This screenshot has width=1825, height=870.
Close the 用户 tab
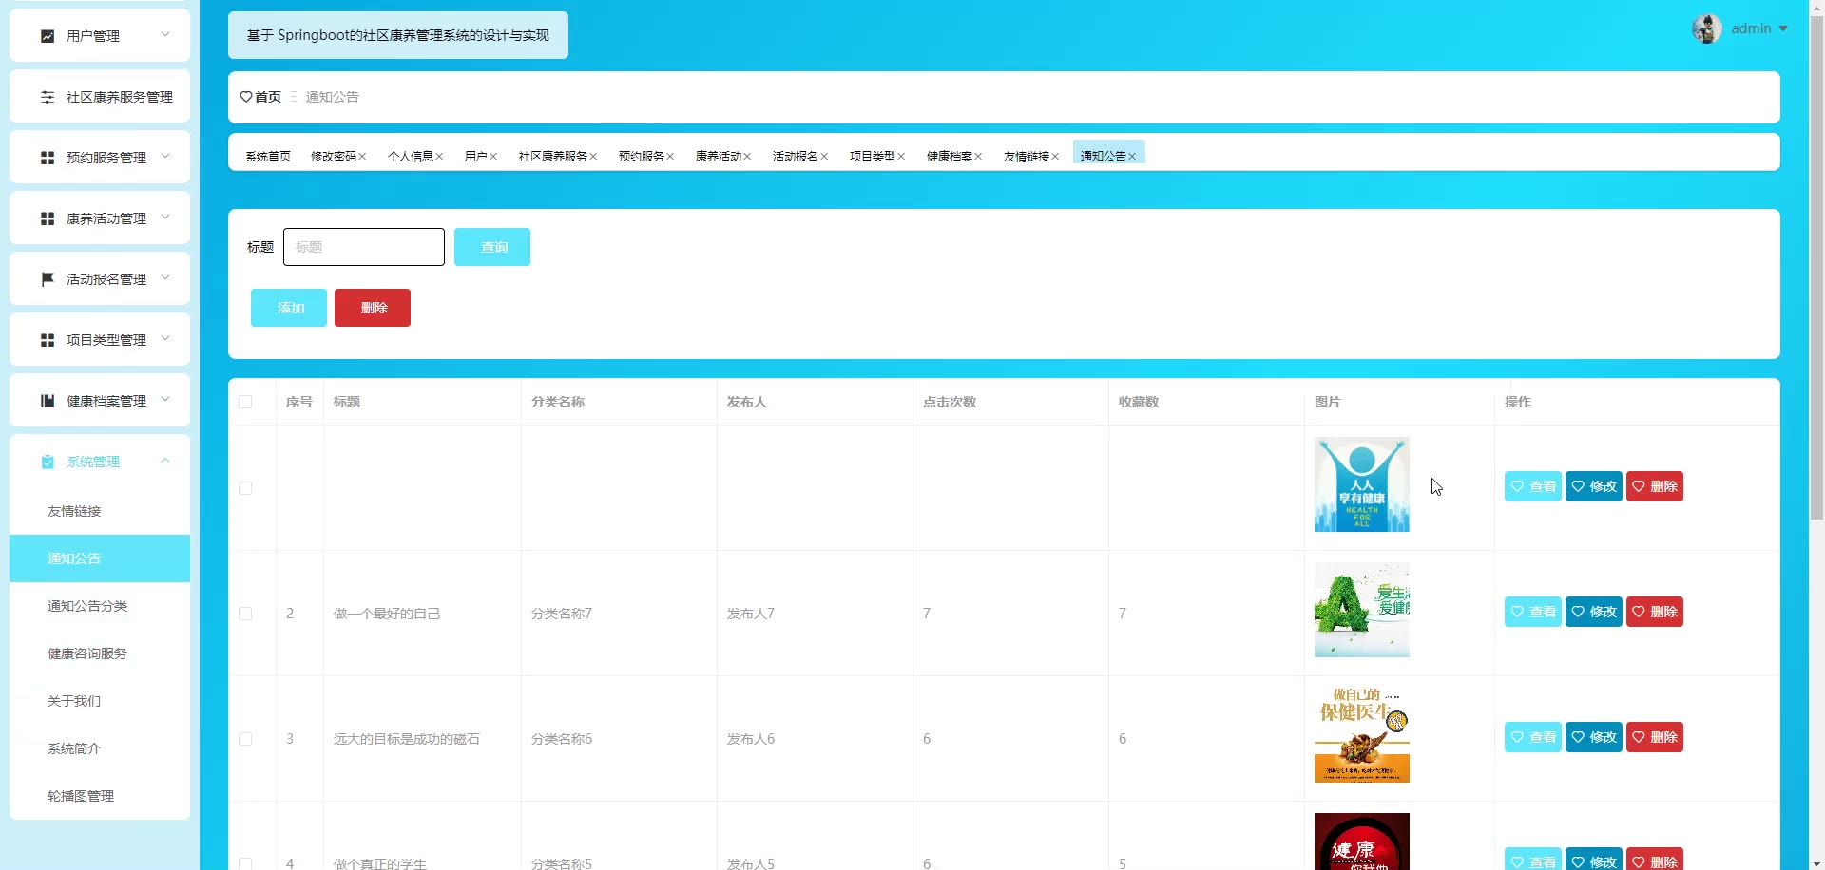[x=493, y=157]
